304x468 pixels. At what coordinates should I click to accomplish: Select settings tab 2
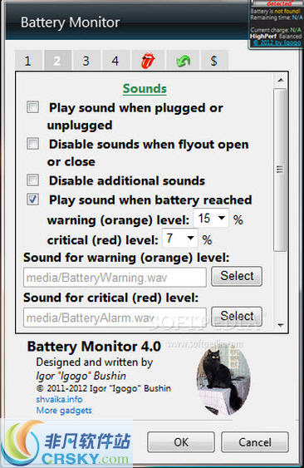[x=57, y=61]
